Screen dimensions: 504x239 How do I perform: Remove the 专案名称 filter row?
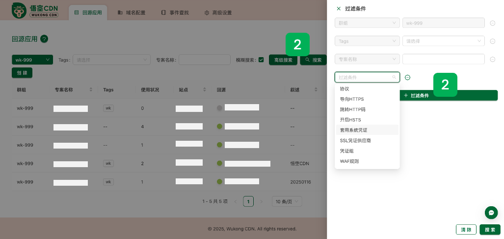[x=492, y=59]
